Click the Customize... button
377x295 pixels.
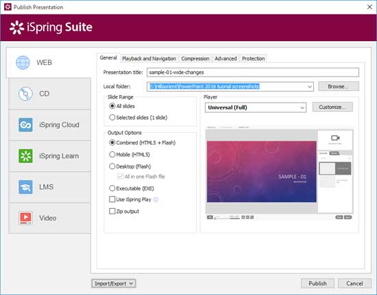332,107
